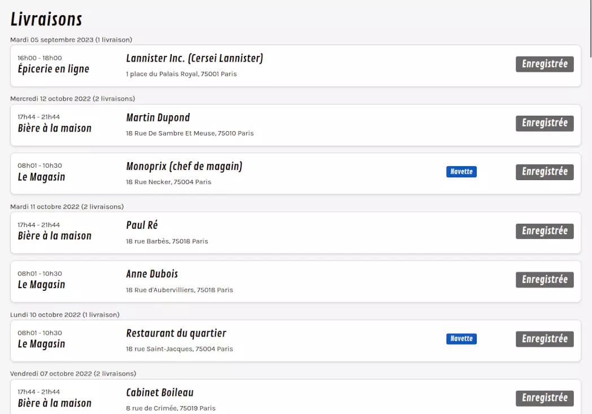
Task: Click Enregistrée badge on Martin Dupond delivery
Action: (x=545, y=123)
